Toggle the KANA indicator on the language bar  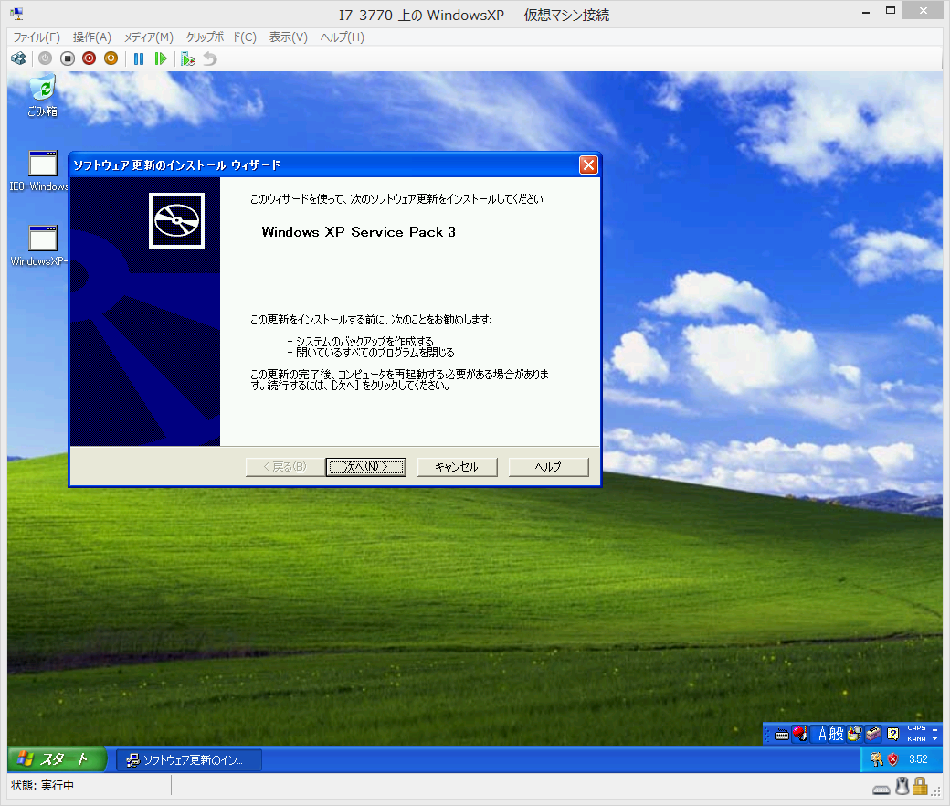pos(916,739)
